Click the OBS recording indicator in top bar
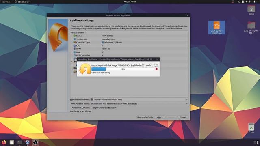260x146 pixels. click(233, 2)
